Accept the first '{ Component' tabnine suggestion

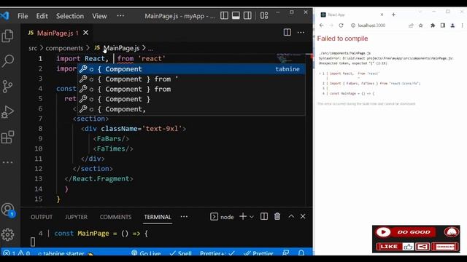tap(191, 69)
